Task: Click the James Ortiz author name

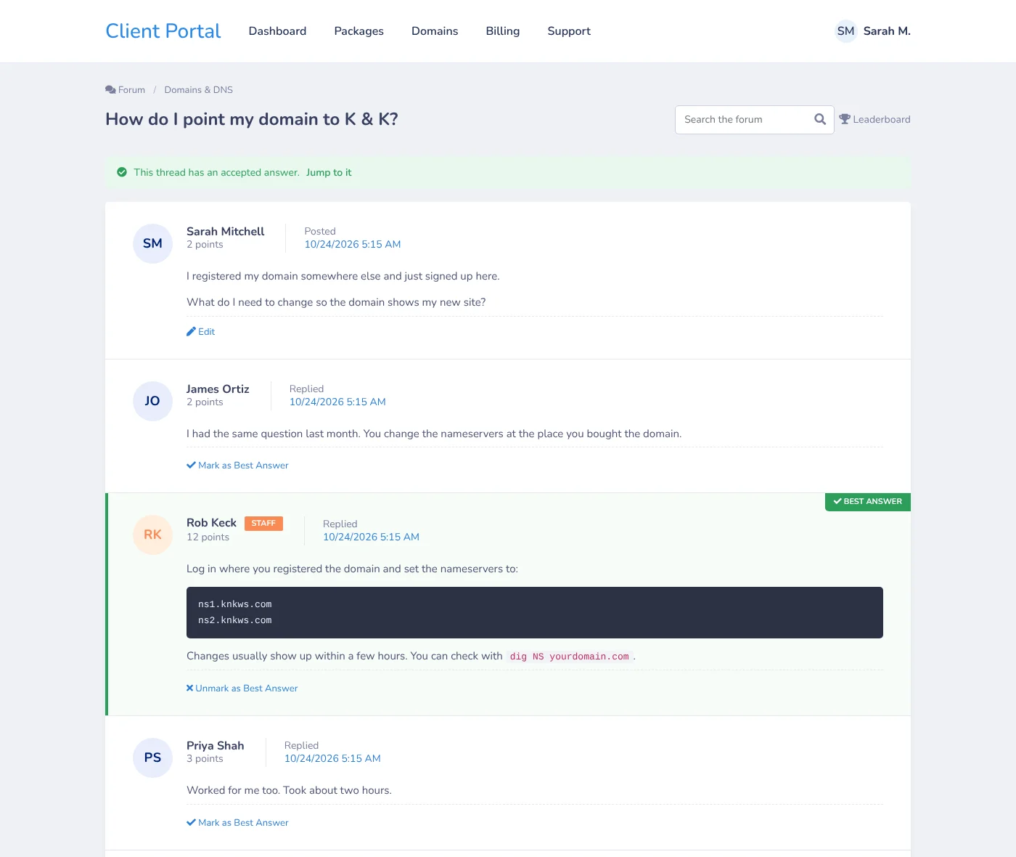Action: [x=218, y=389]
